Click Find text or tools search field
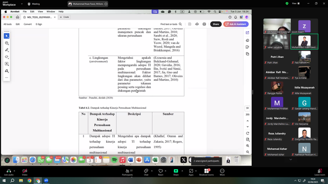This screenshot has height=184, width=328. pos(171,24)
